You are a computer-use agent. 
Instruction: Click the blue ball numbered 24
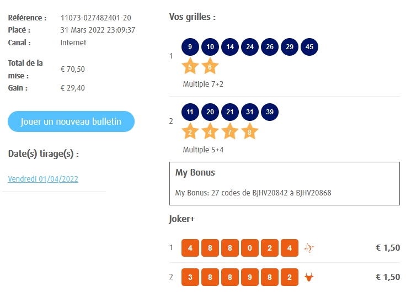click(x=250, y=47)
